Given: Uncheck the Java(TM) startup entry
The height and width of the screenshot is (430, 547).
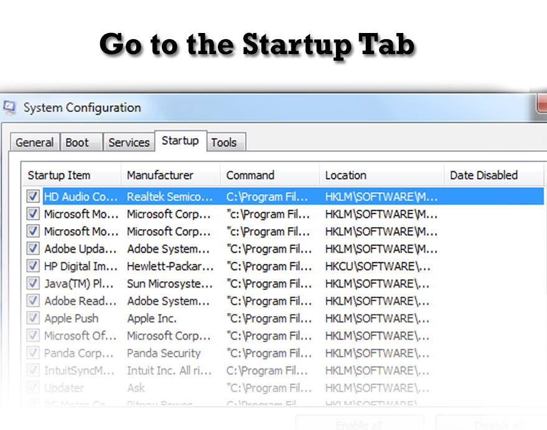Looking at the screenshot, I should [x=32, y=283].
